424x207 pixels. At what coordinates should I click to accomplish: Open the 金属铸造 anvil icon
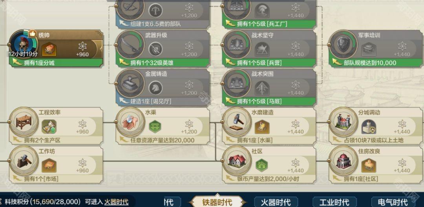[130, 83]
